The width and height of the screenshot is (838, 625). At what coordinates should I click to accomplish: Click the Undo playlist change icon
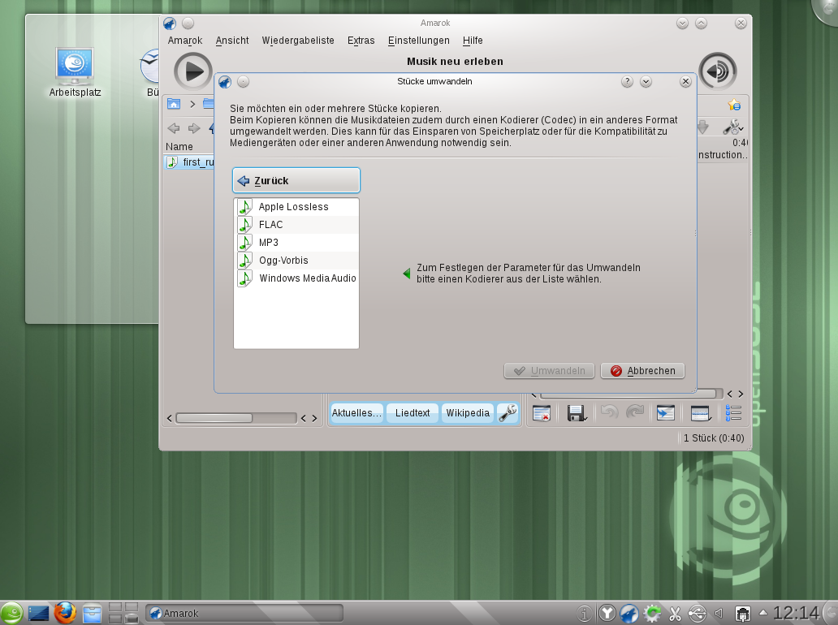pos(608,413)
